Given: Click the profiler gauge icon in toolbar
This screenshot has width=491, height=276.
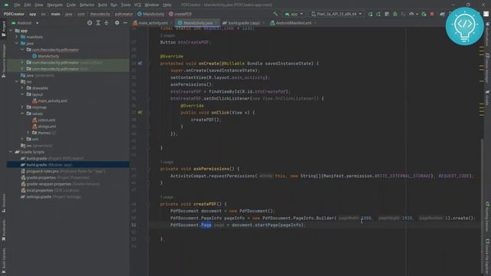Looking at the screenshot, I should [412, 14].
